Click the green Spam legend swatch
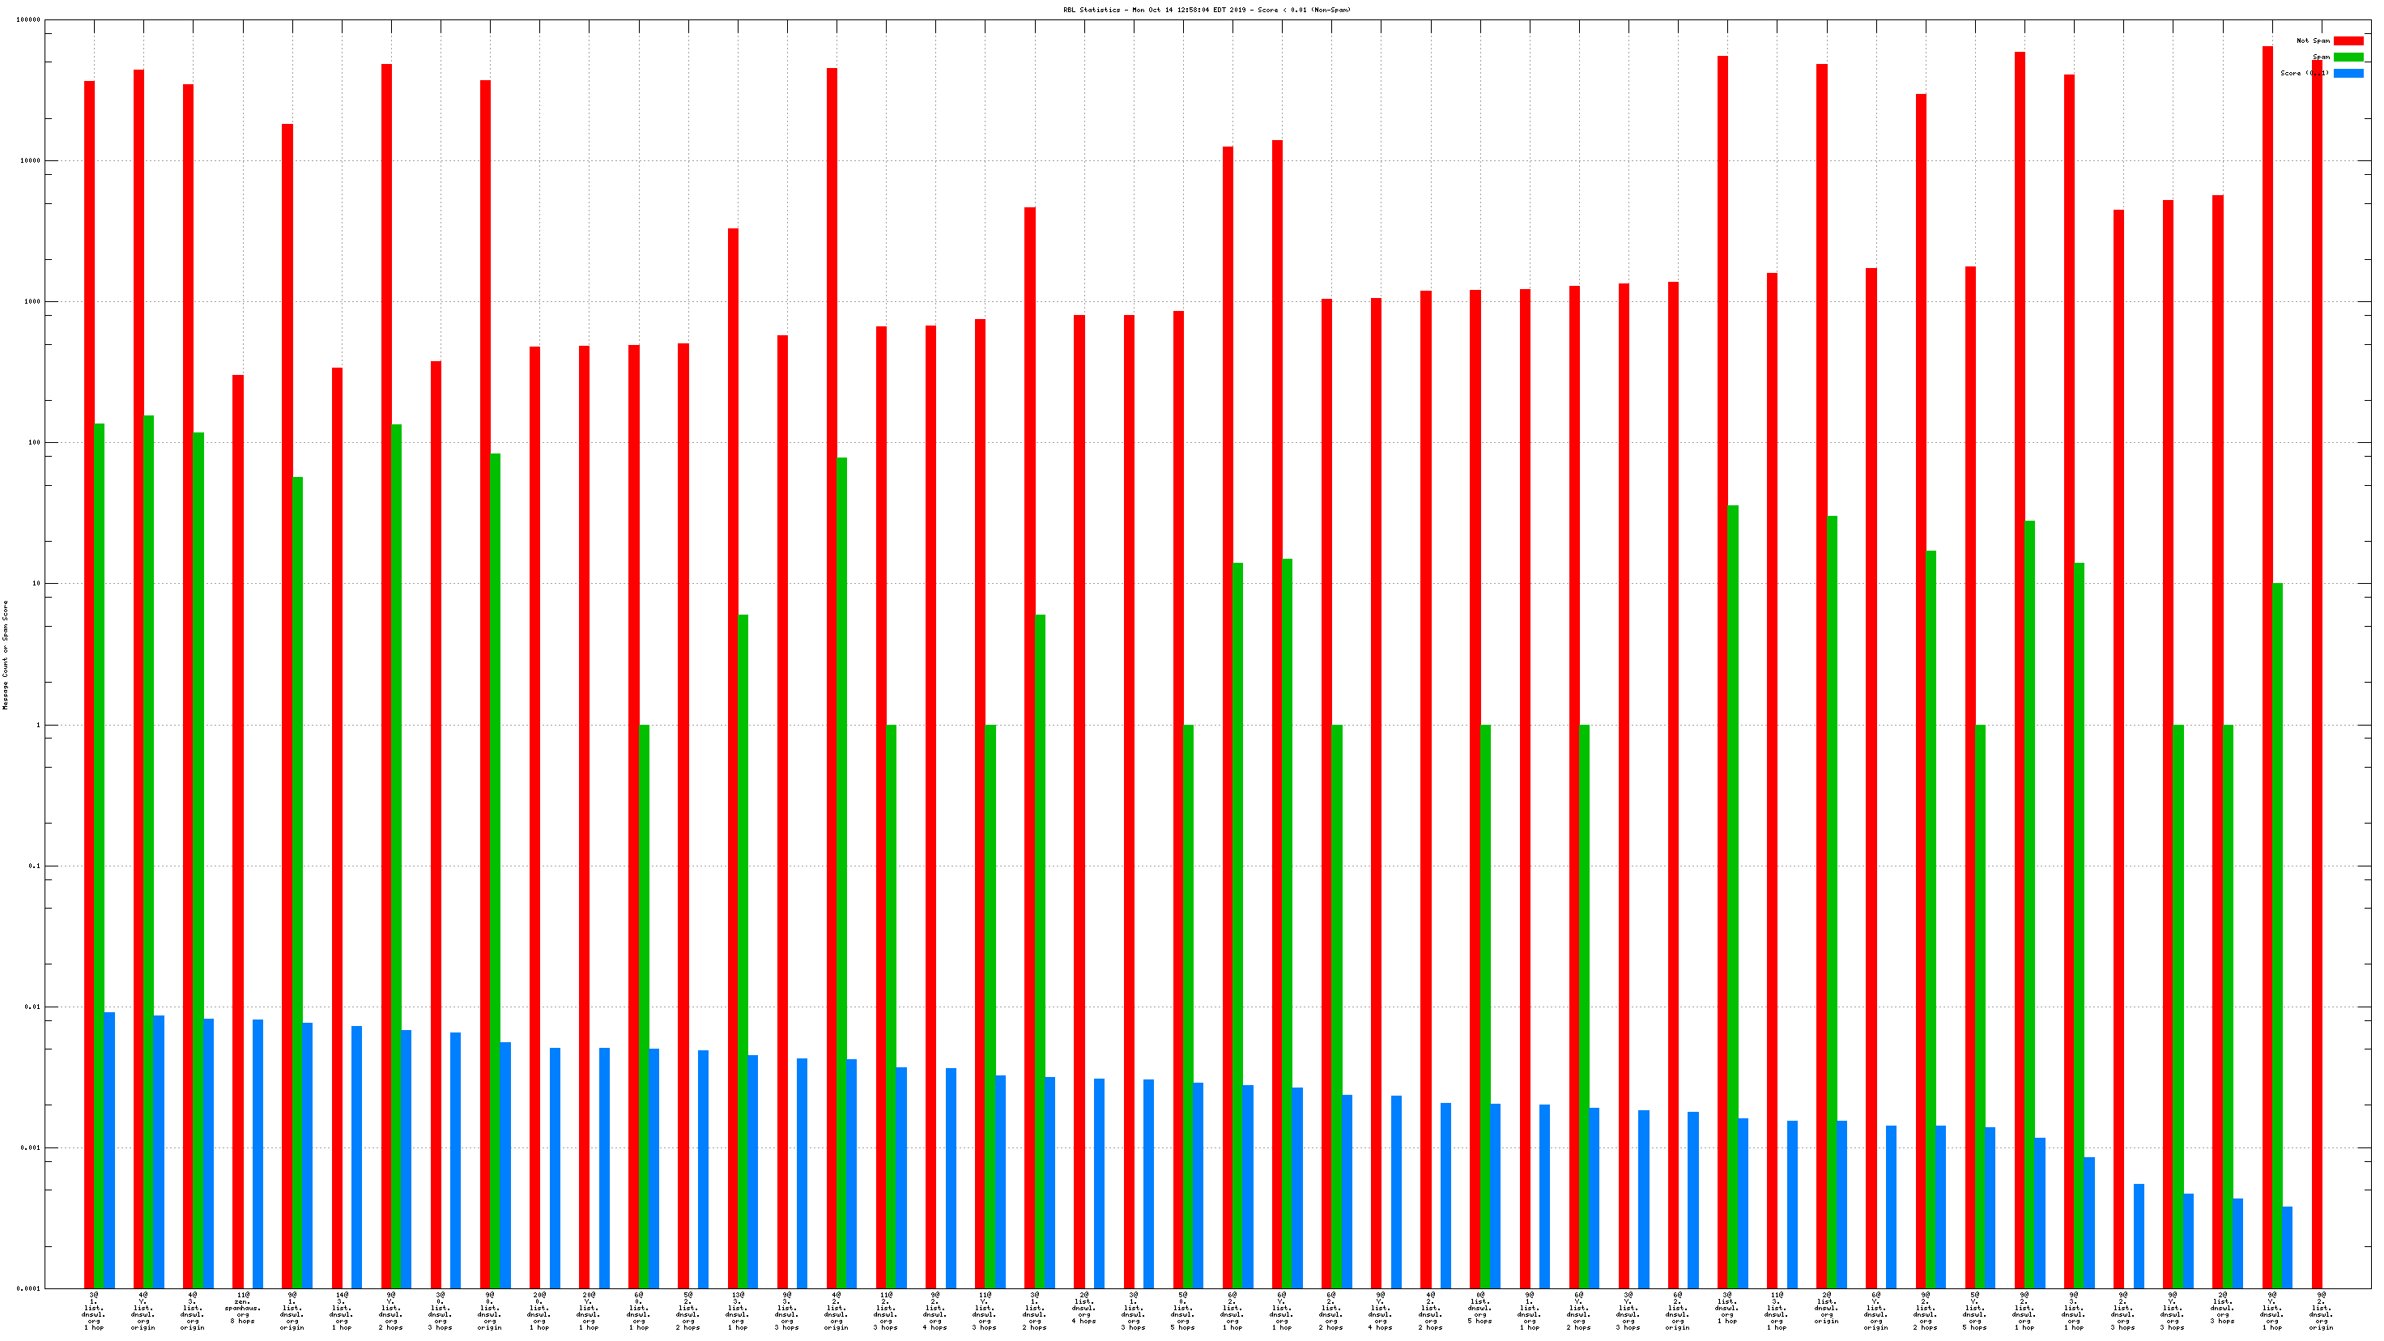 (2348, 57)
